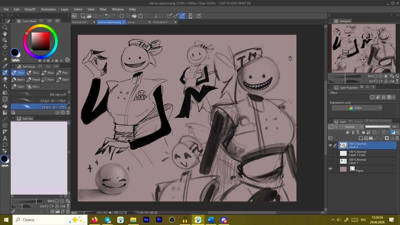Viewport: 400px width, 225px height.
Task: Open the Filter menu
Action: [x=103, y=9]
